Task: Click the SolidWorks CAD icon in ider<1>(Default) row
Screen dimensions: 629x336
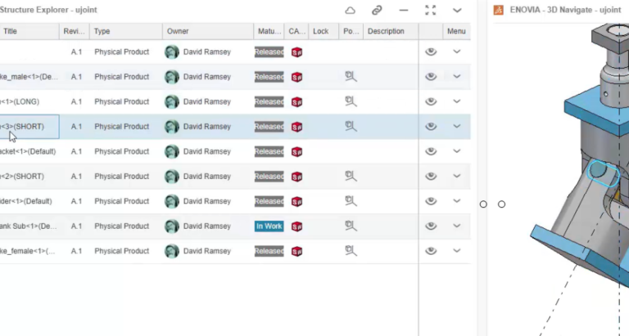Action: tap(296, 201)
